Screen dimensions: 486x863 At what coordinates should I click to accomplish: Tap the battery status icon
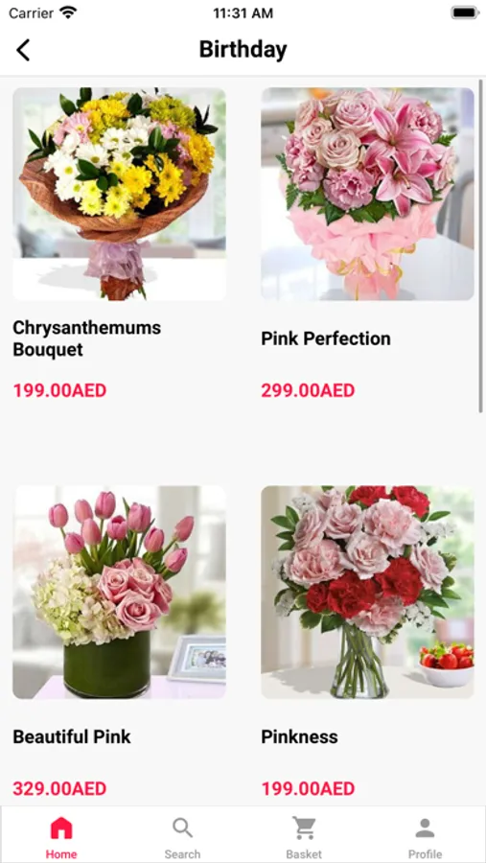tap(465, 12)
